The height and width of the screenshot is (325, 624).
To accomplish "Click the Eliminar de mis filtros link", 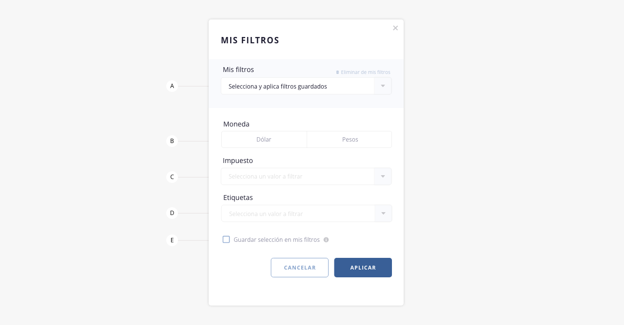I will pyautogui.click(x=366, y=72).
